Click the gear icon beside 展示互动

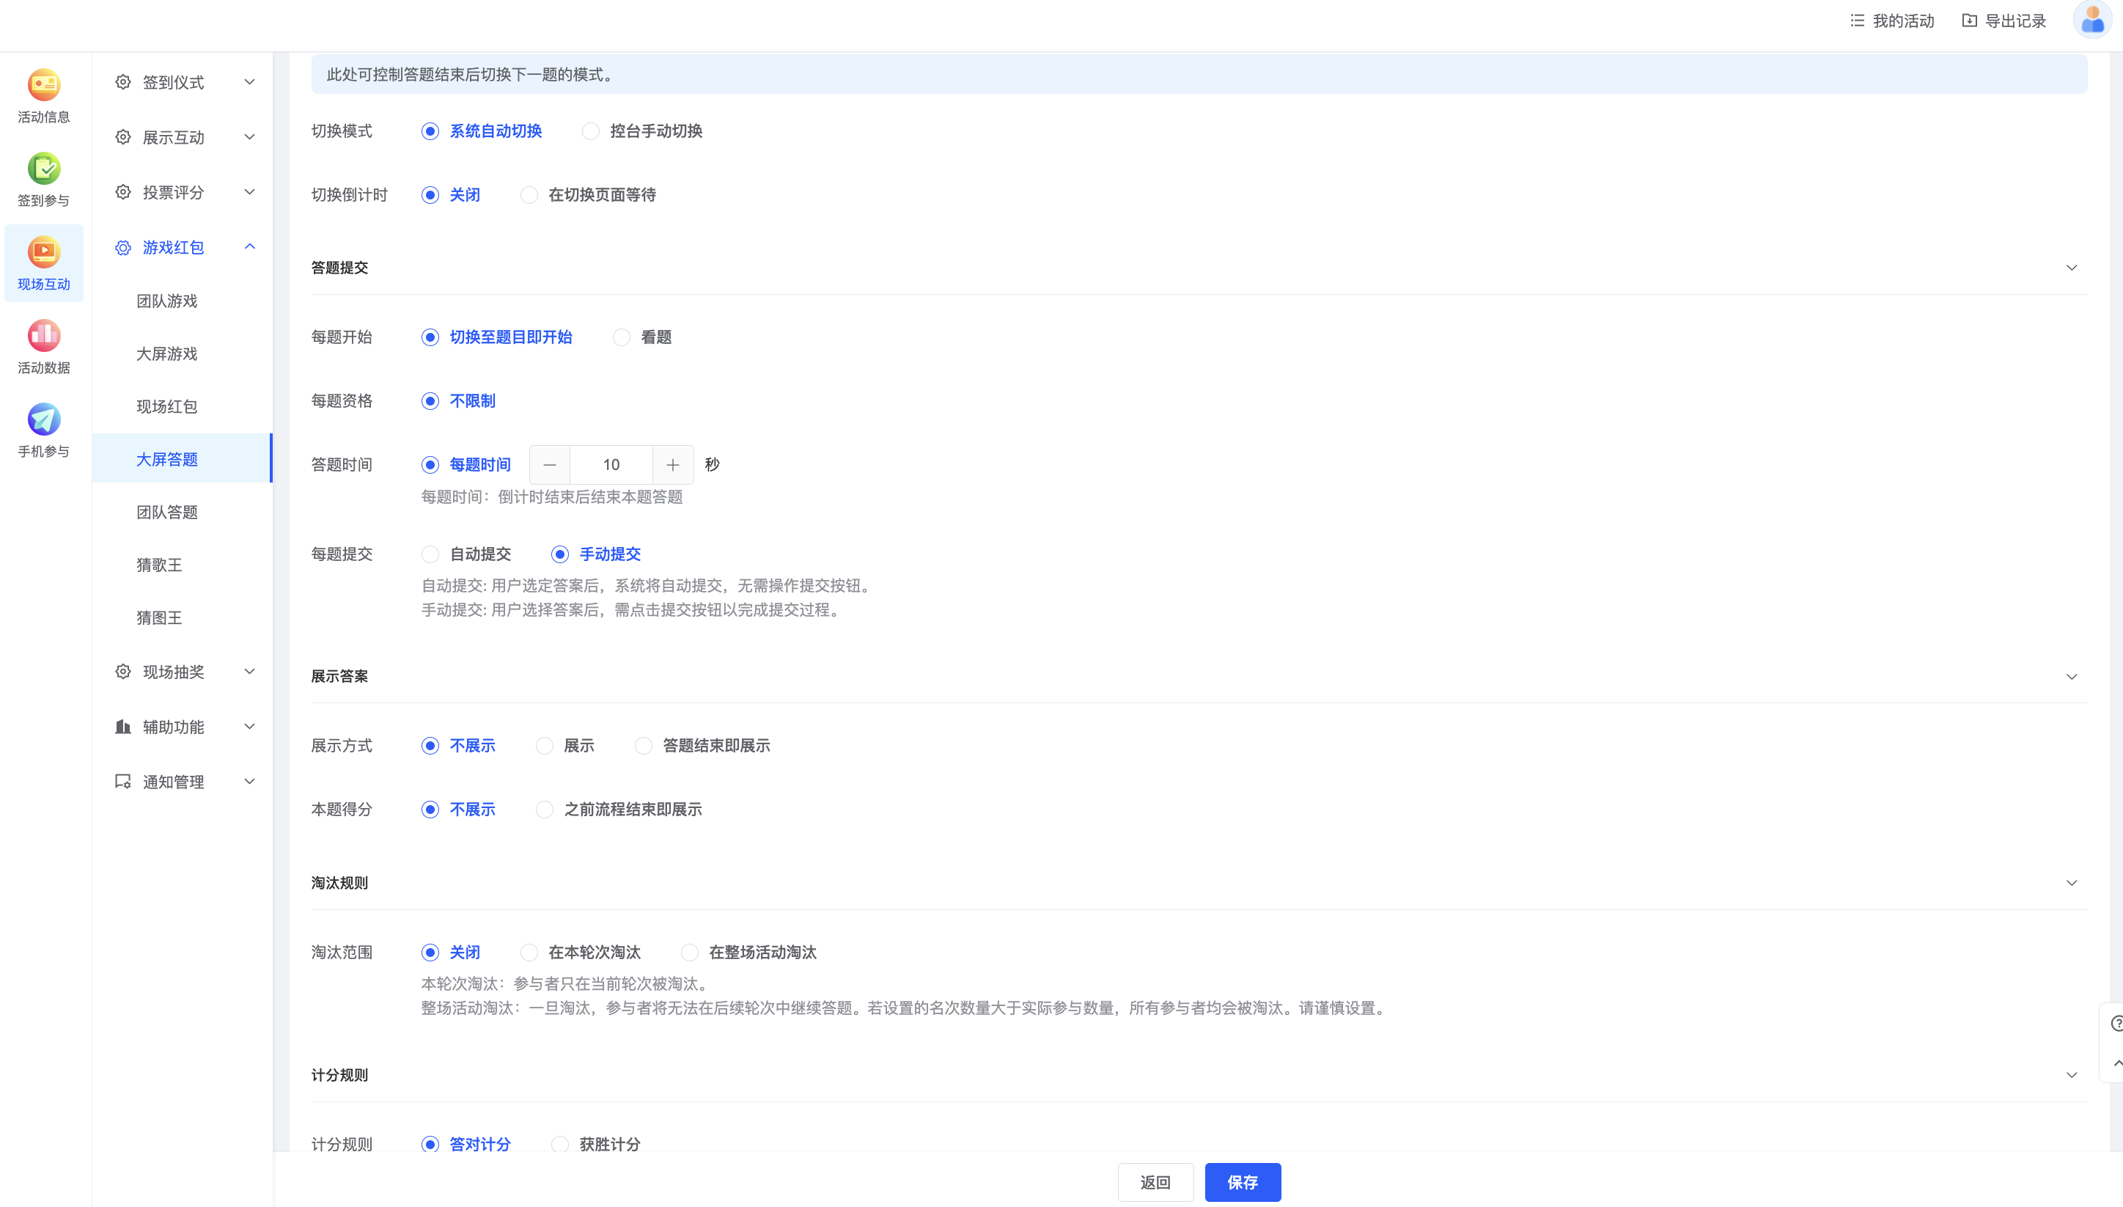click(123, 137)
